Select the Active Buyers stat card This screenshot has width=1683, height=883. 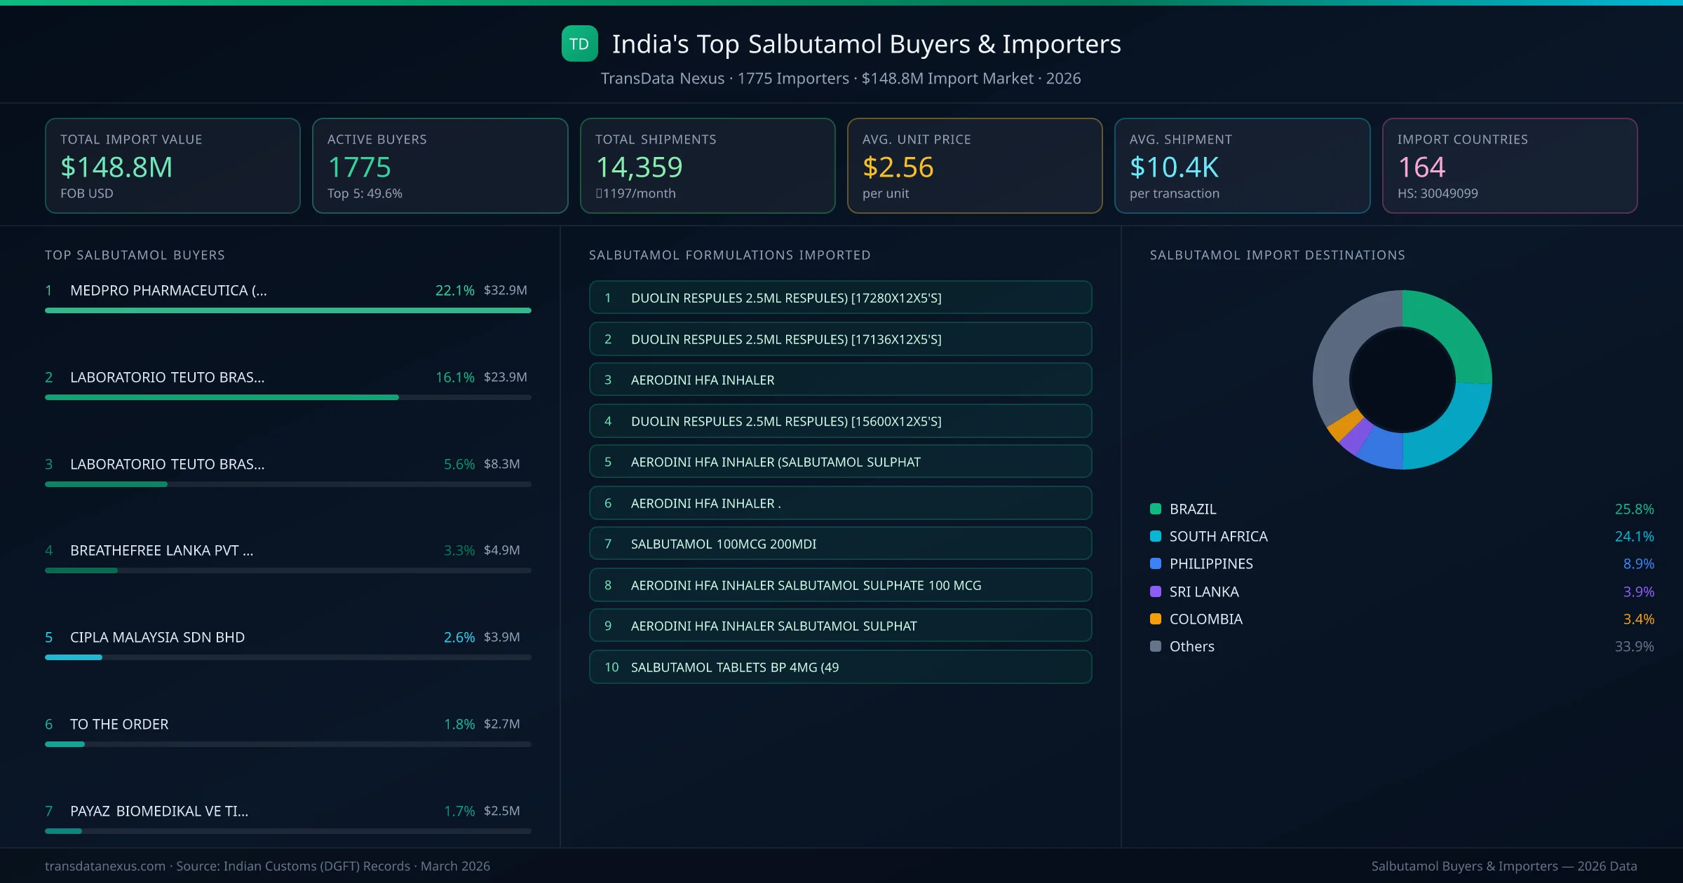[440, 165]
